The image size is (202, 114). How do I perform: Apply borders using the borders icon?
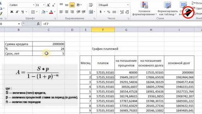33,12
